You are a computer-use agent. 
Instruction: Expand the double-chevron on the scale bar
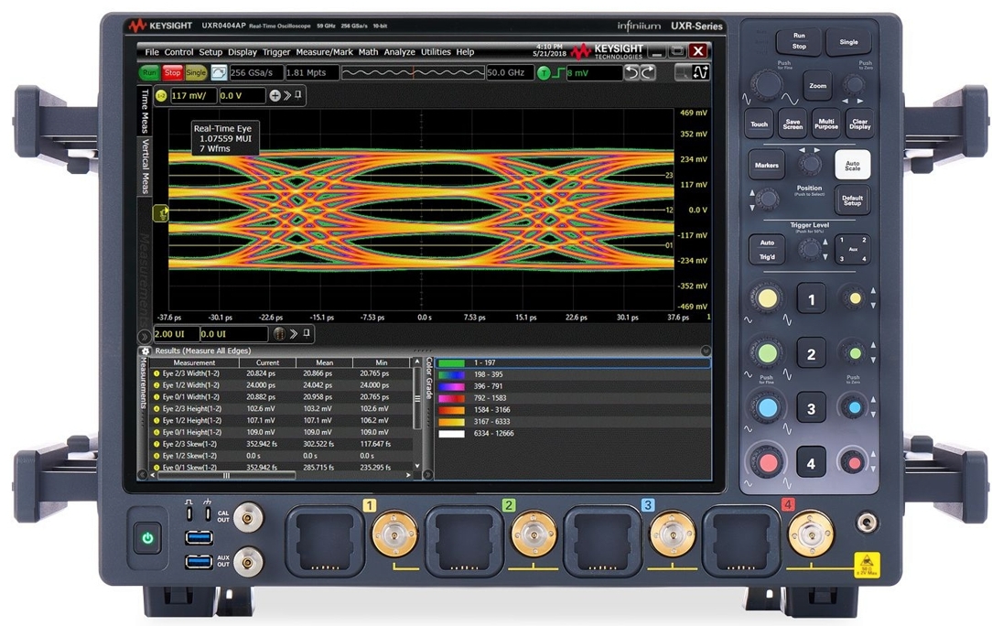click(x=293, y=333)
